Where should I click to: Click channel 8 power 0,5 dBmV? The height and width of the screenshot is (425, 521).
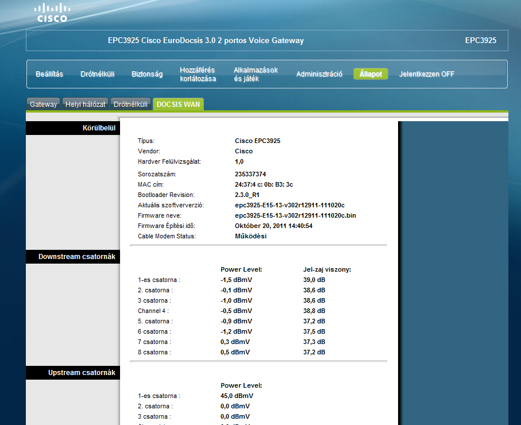click(235, 352)
